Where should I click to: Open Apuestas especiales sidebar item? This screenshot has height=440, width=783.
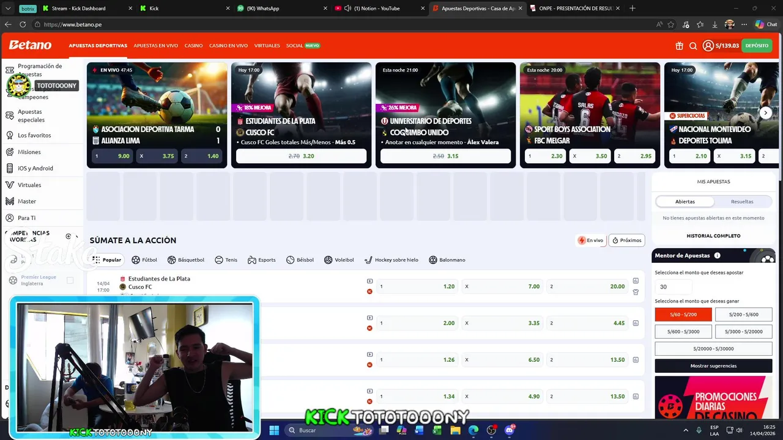pos(31,116)
